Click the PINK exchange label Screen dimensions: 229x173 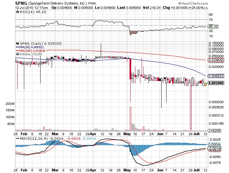[x=92, y=4]
